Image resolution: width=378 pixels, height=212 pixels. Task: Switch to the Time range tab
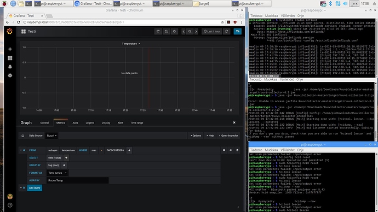(x=137, y=123)
